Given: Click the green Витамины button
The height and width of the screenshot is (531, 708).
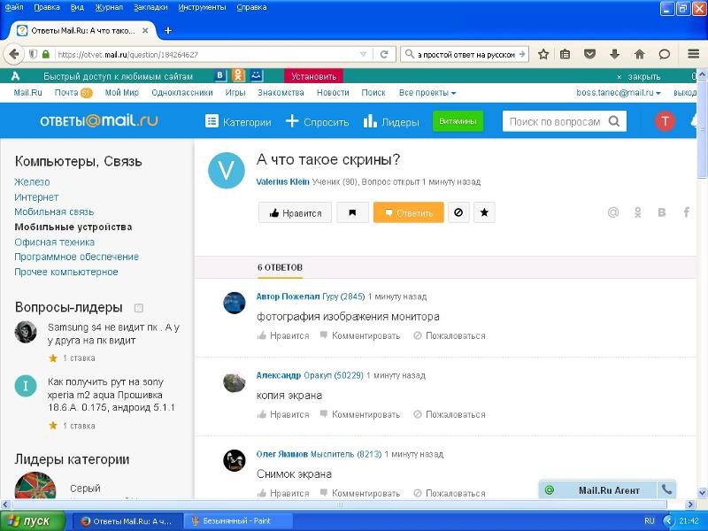Looking at the screenshot, I should point(458,121).
